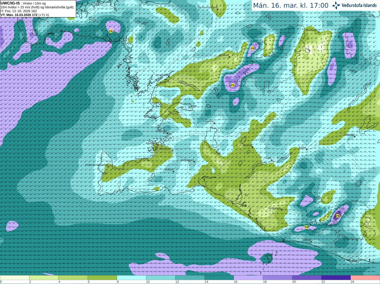Screen dimensions: 380x284
Task: Click the pale cyan 8–10 legend swatch
Action: (x=132, y=278)
